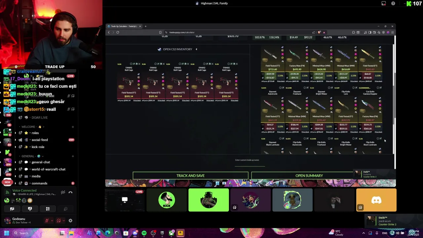Open the soundboard in voice panel

[65, 209]
